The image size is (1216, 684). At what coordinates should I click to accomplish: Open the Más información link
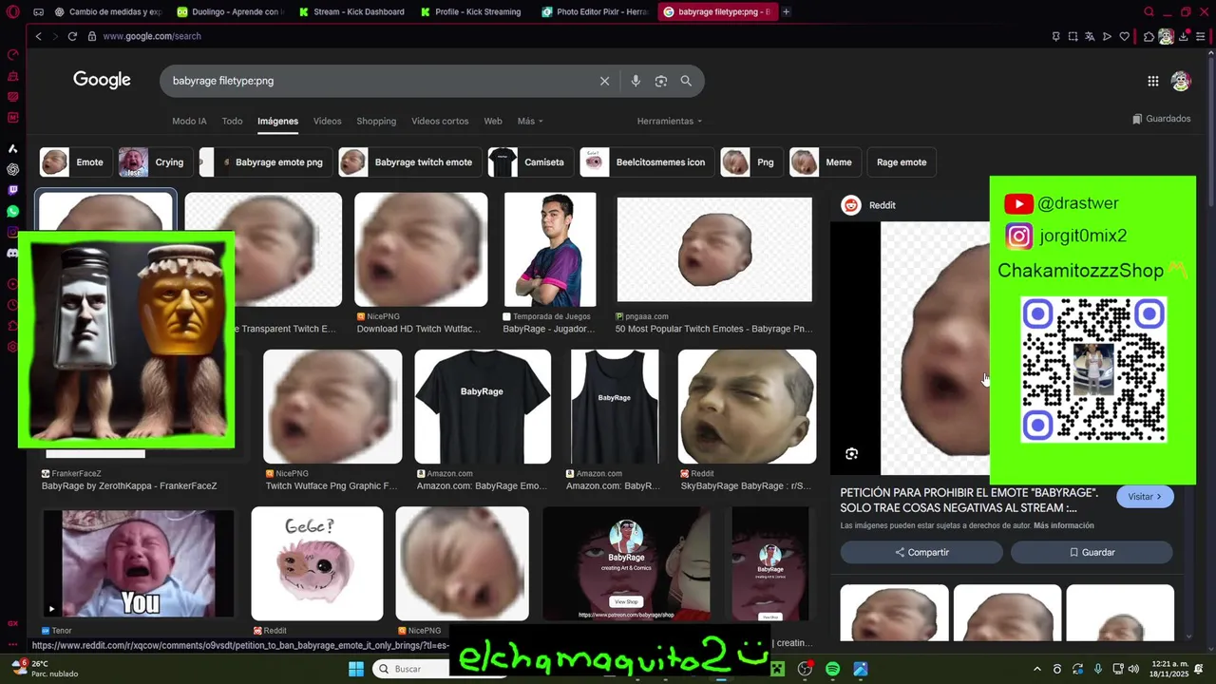(x=1063, y=525)
